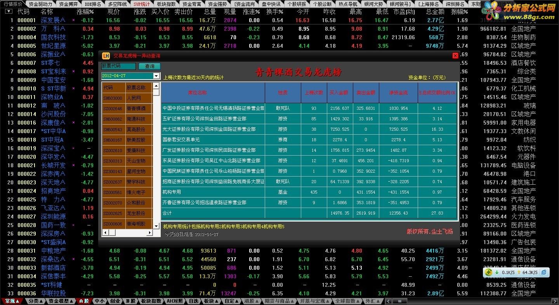
Task: Click the 净资金流 column header
Action: [399, 93]
